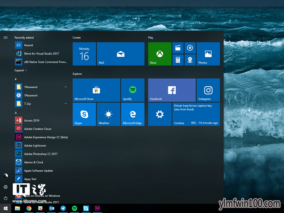Open Spotify from taskbar

coord(75,208)
